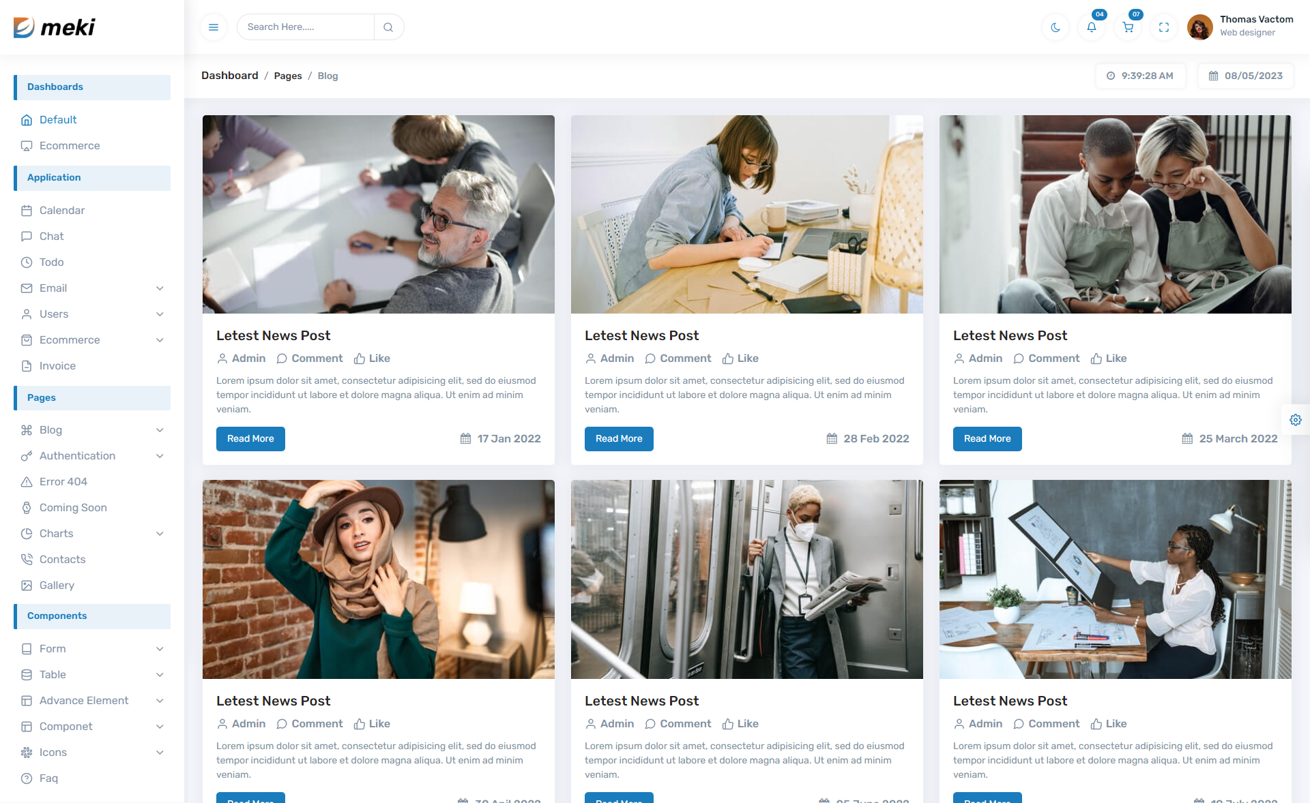
Task: Open the settings gear on right edge
Action: tap(1295, 420)
